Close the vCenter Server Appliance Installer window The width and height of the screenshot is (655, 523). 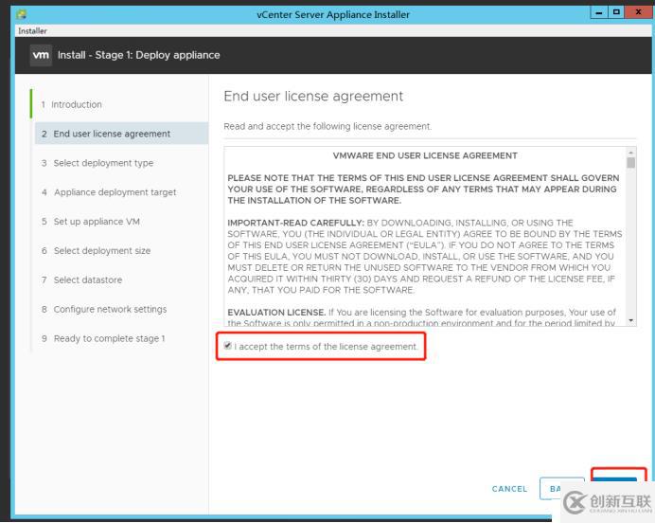point(638,12)
